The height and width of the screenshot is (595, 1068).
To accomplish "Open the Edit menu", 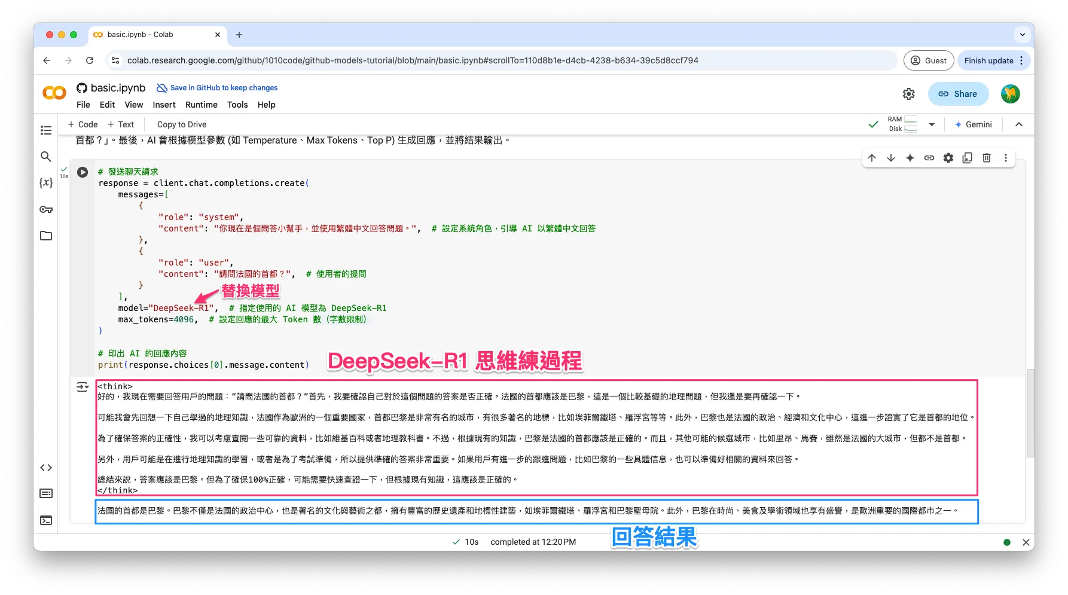I will tap(107, 105).
